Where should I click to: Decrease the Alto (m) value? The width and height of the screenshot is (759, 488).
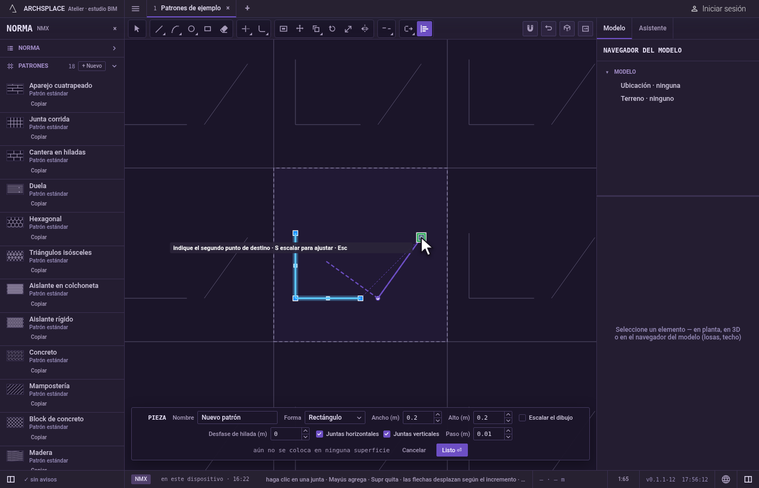click(x=508, y=421)
